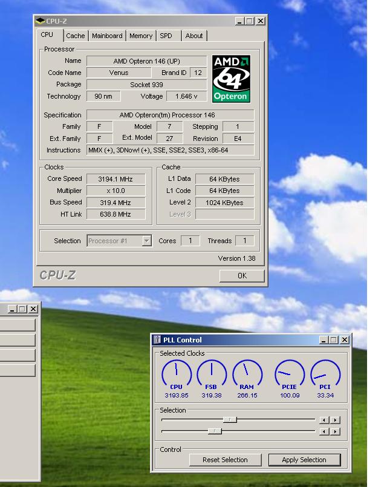This screenshot has width=387, height=487.
Task: Select the RAM clock gauge
Action: click(x=247, y=374)
